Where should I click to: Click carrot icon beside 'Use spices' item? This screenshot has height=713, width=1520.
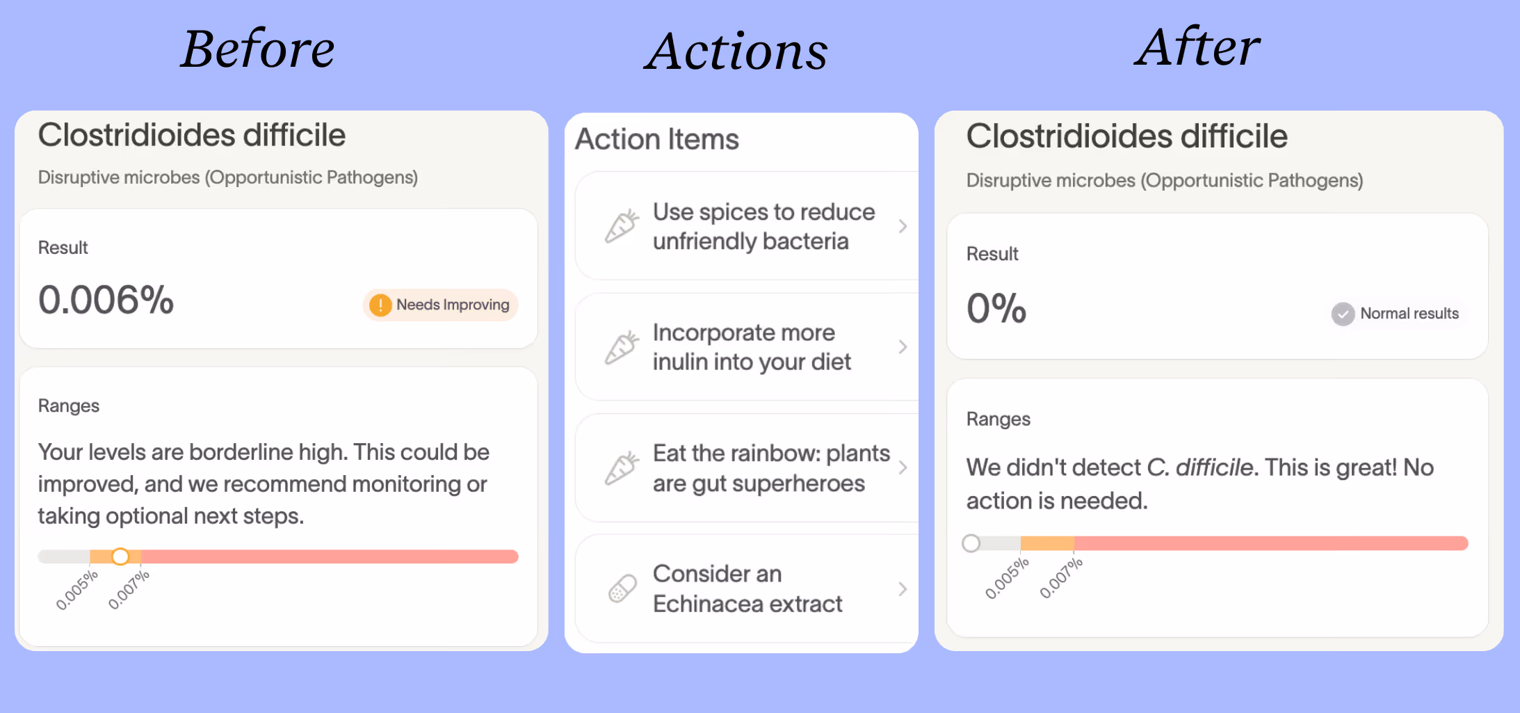click(x=622, y=226)
